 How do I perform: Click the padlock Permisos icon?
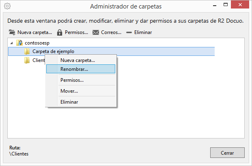(x=60, y=32)
